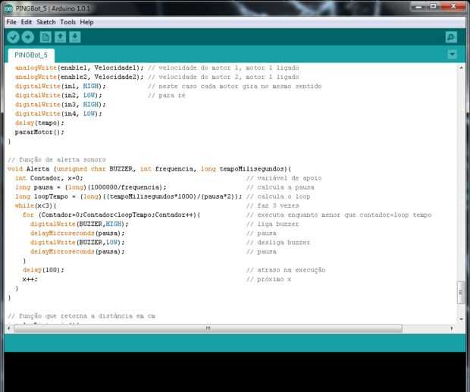Click the comment 'atraso na execução'
The width and height of the screenshot is (470, 392).
coord(286,270)
